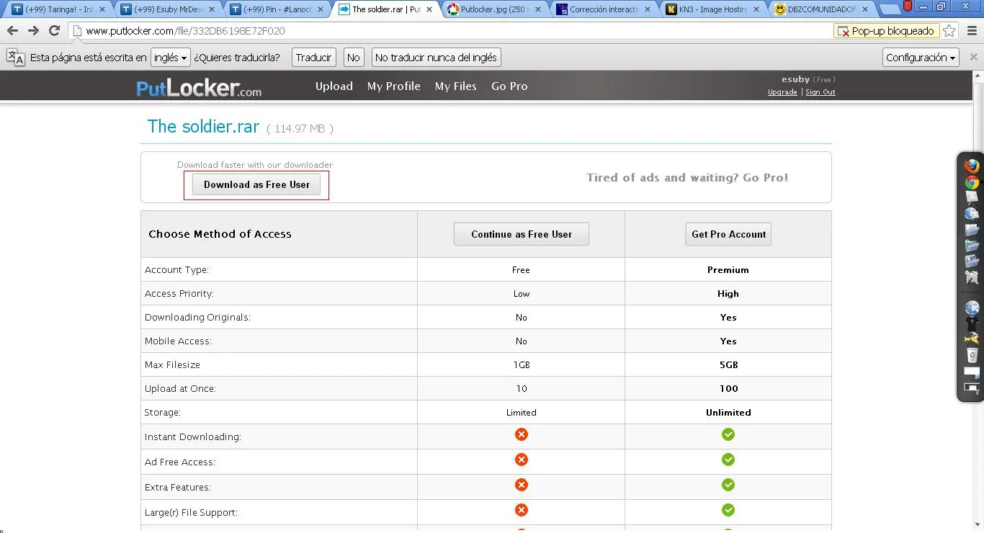Switch to the Pin - #Lanoch tab

[x=277, y=9]
